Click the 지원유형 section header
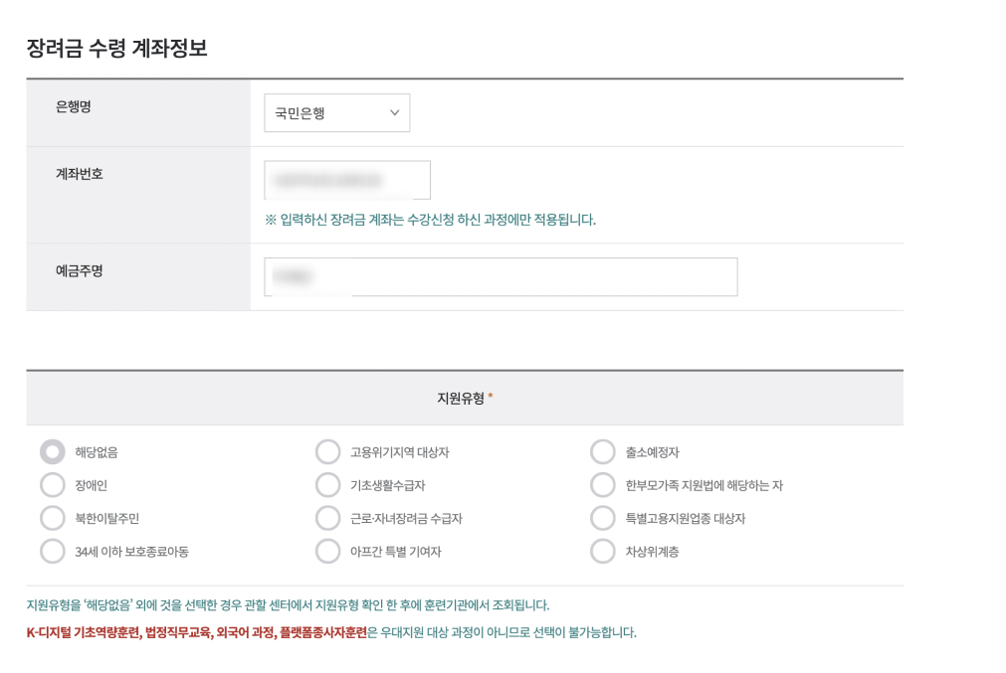This screenshot has height=673, width=1006. tap(463, 396)
